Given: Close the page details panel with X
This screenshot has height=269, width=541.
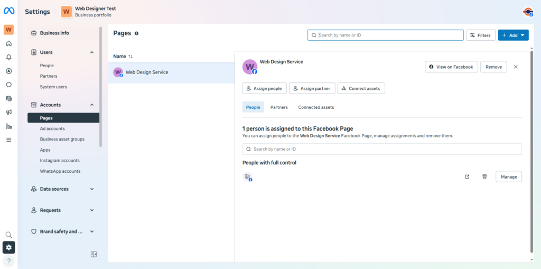Looking at the screenshot, I should click(x=516, y=67).
